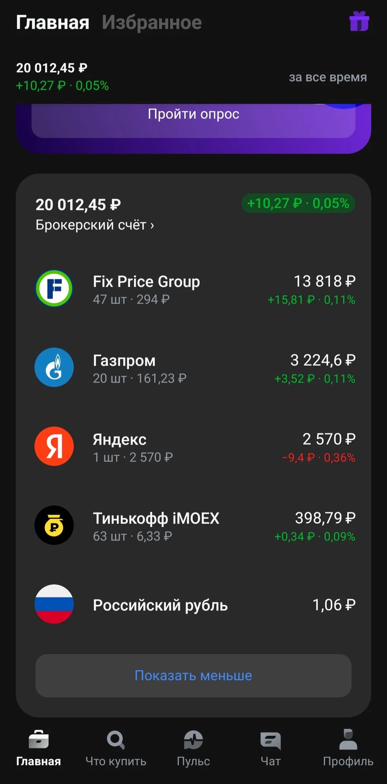Tap the Fix Price Group logo
The width and height of the screenshot is (387, 784).
pyautogui.click(x=54, y=288)
